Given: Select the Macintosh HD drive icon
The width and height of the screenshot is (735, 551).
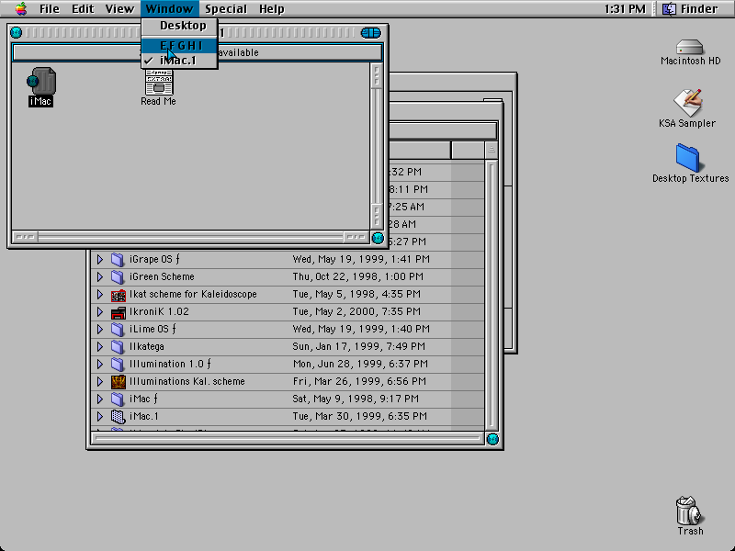Looking at the screenshot, I should point(690,47).
